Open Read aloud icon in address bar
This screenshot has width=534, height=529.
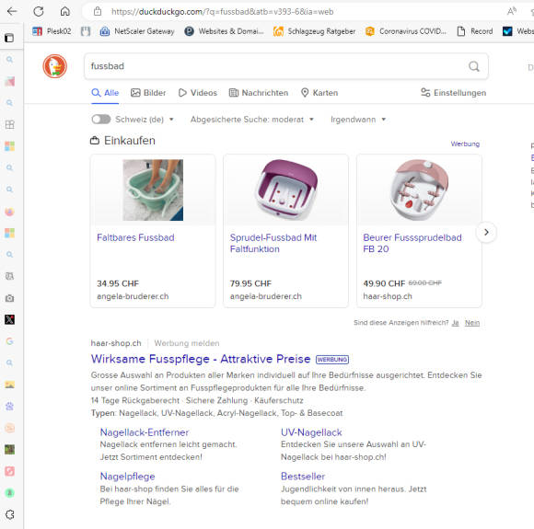(x=512, y=12)
